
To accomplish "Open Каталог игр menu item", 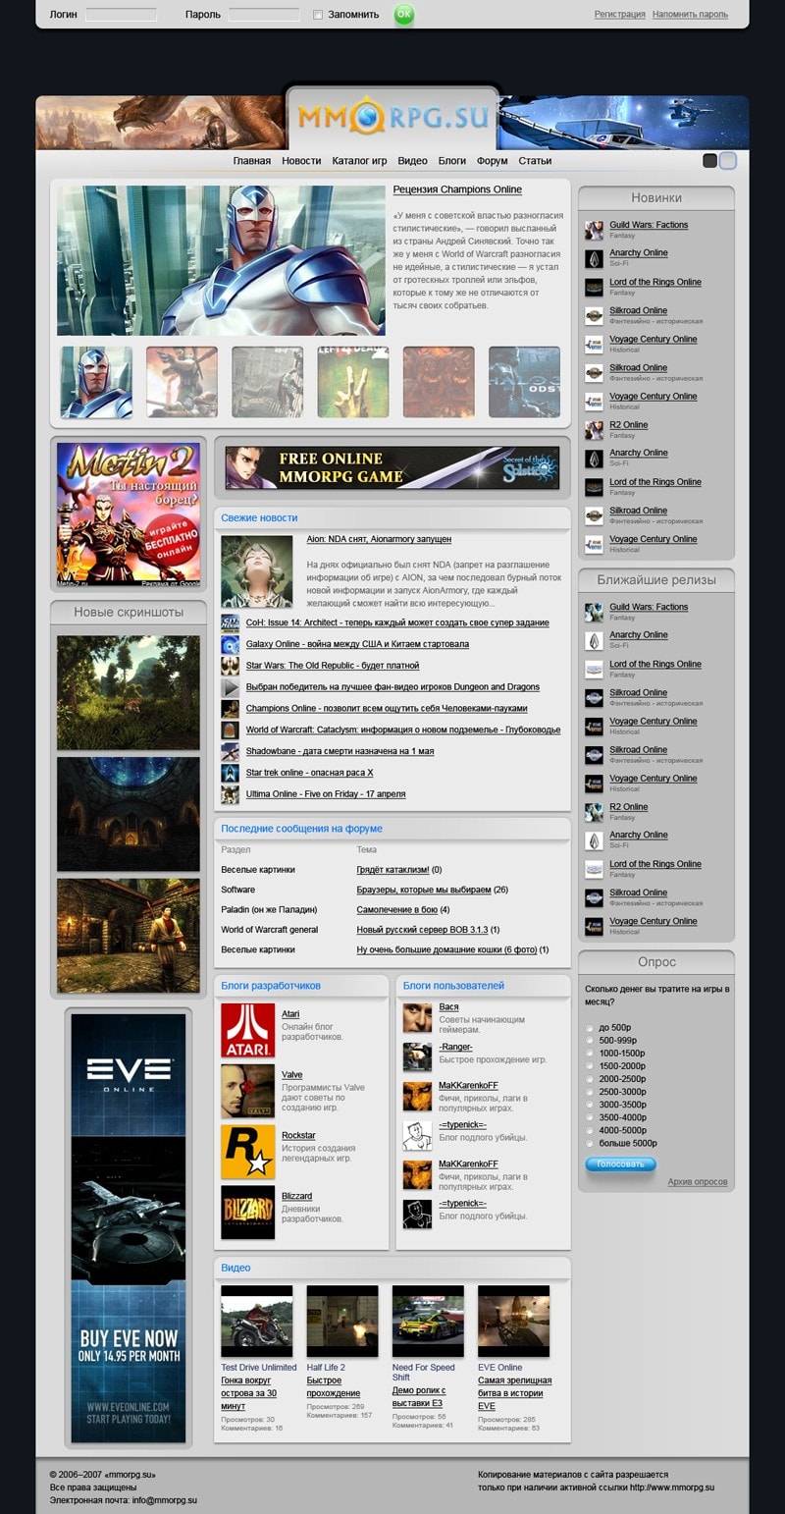I will click(x=359, y=161).
